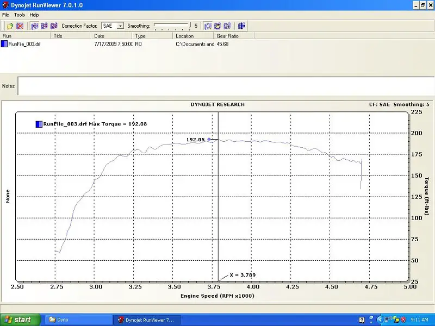Click the 'Torque (ft-lbs)' axis label
This screenshot has height=326, width=435.
(x=427, y=196)
